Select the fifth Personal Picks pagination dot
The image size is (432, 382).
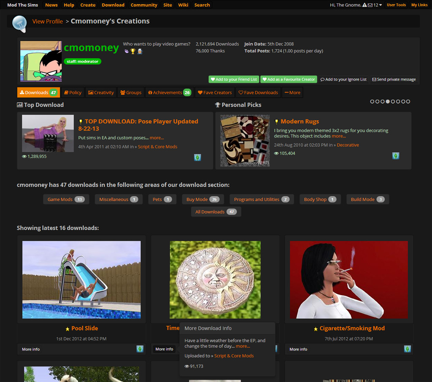[x=393, y=102]
